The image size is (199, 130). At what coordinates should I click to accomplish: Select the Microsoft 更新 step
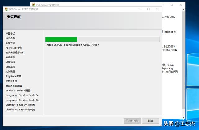pos(14,48)
